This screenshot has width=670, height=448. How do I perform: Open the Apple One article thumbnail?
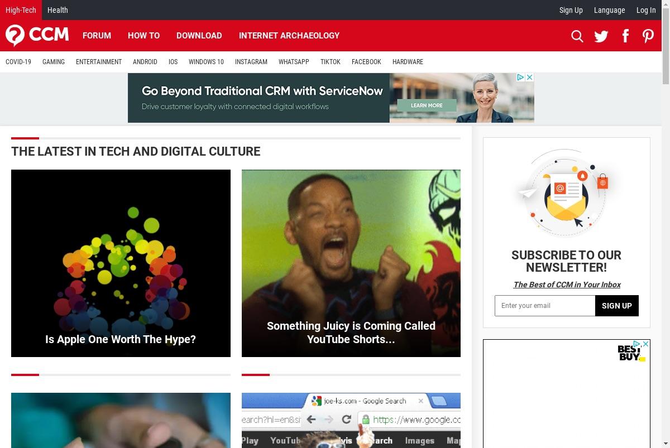(x=121, y=263)
